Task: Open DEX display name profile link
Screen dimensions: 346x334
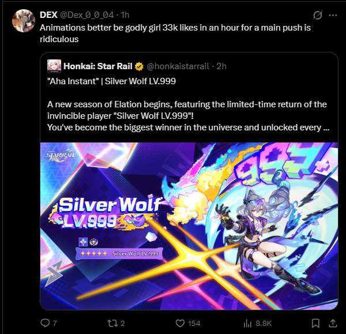Action: pyautogui.click(x=48, y=15)
